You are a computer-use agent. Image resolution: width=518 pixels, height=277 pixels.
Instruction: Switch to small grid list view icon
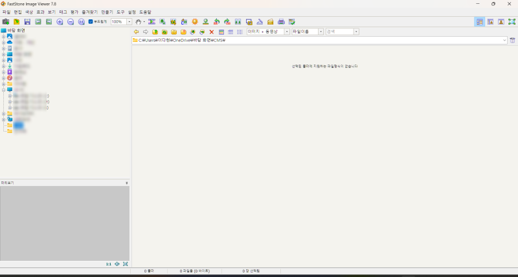pyautogui.click(x=240, y=32)
